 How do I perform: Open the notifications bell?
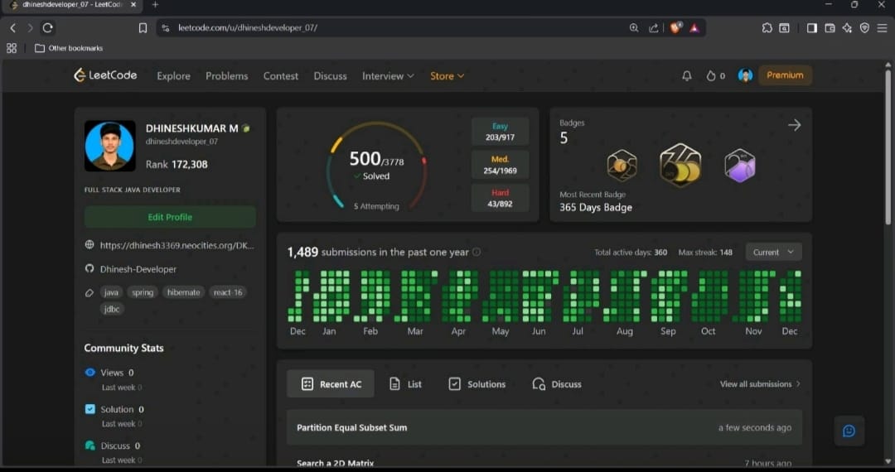point(687,76)
